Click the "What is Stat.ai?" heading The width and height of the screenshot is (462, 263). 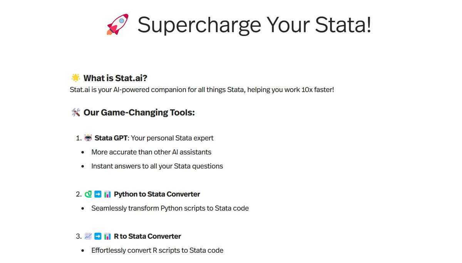point(115,78)
